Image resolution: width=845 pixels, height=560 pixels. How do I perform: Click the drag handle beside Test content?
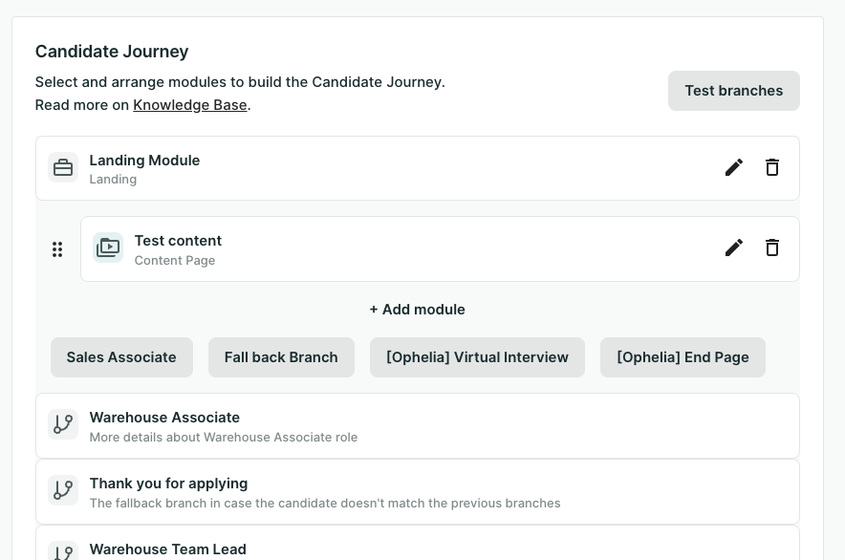(x=57, y=249)
